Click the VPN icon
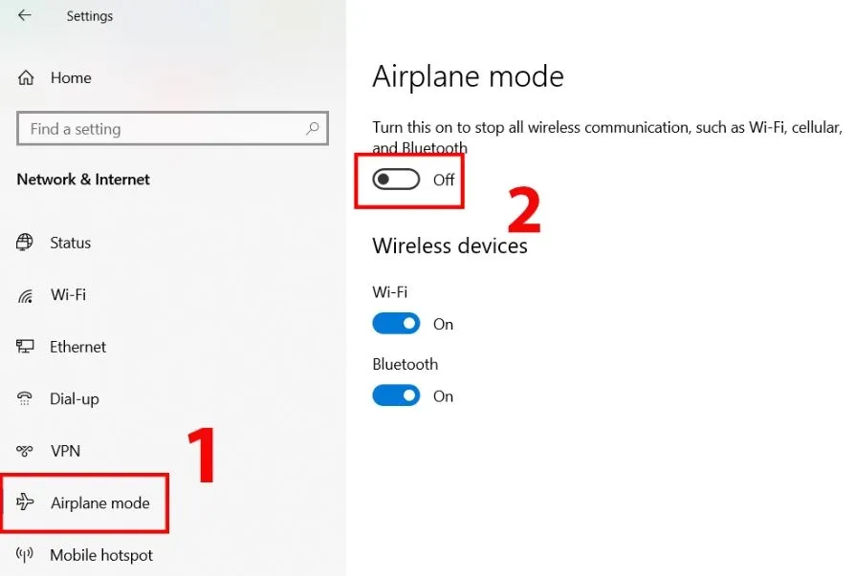 pos(26,451)
